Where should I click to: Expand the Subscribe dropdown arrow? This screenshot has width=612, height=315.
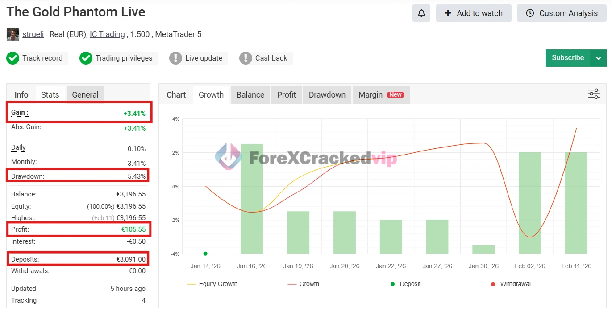598,58
